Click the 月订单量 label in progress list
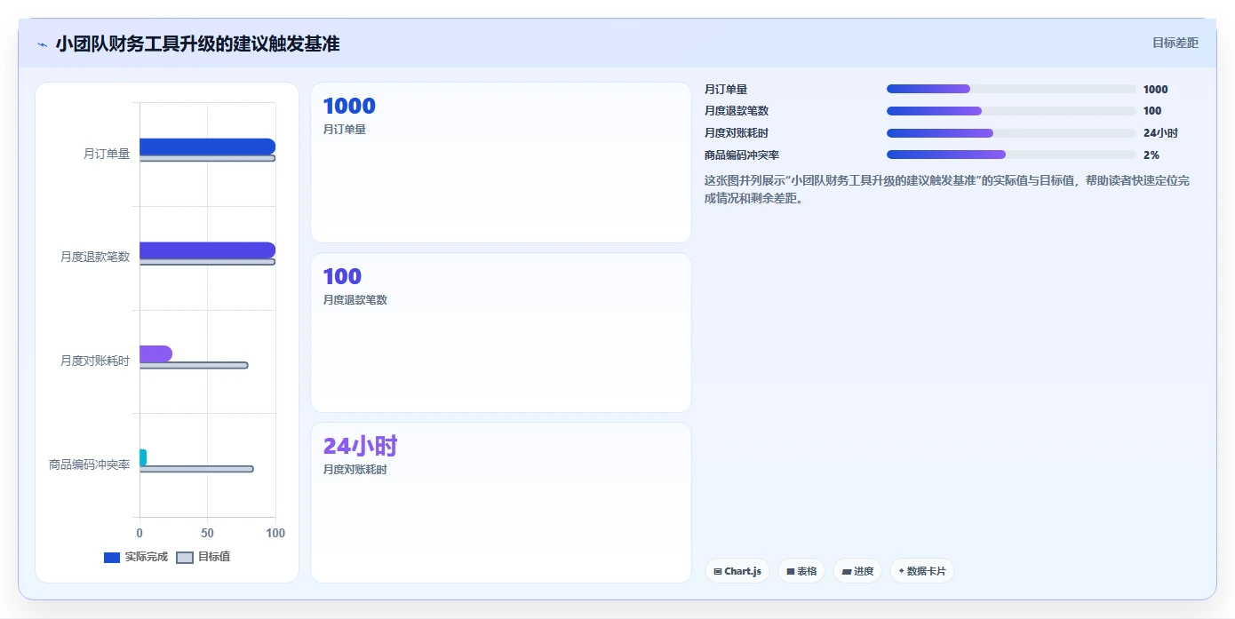 pos(726,90)
